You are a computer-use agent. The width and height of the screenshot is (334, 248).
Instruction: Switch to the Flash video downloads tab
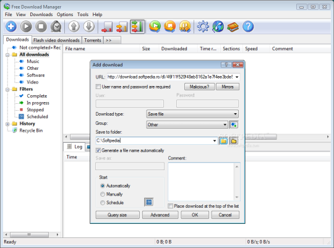coord(56,40)
